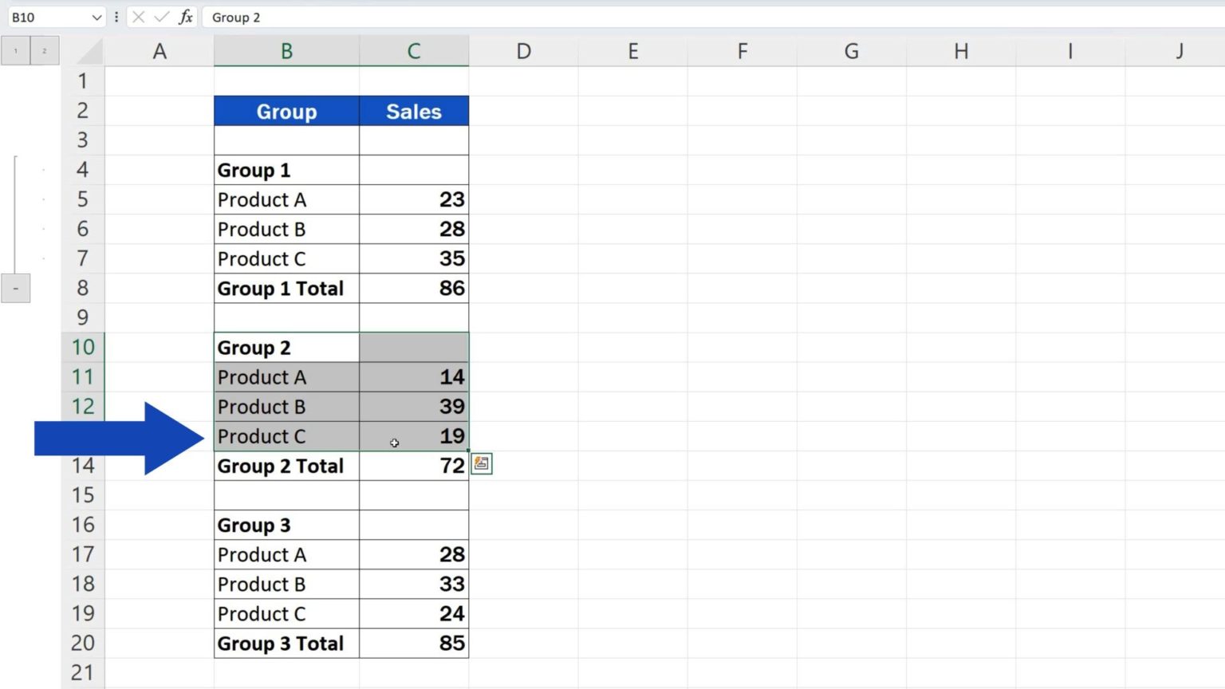Click the Select All corner triangle
Screen dimensions: 1225x689
click(90, 52)
